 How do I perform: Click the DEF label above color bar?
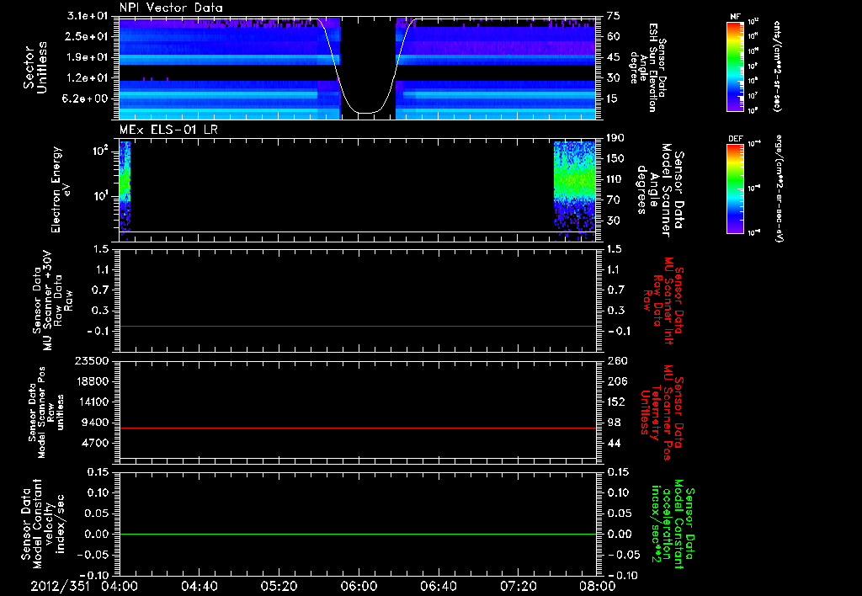pos(736,139)
